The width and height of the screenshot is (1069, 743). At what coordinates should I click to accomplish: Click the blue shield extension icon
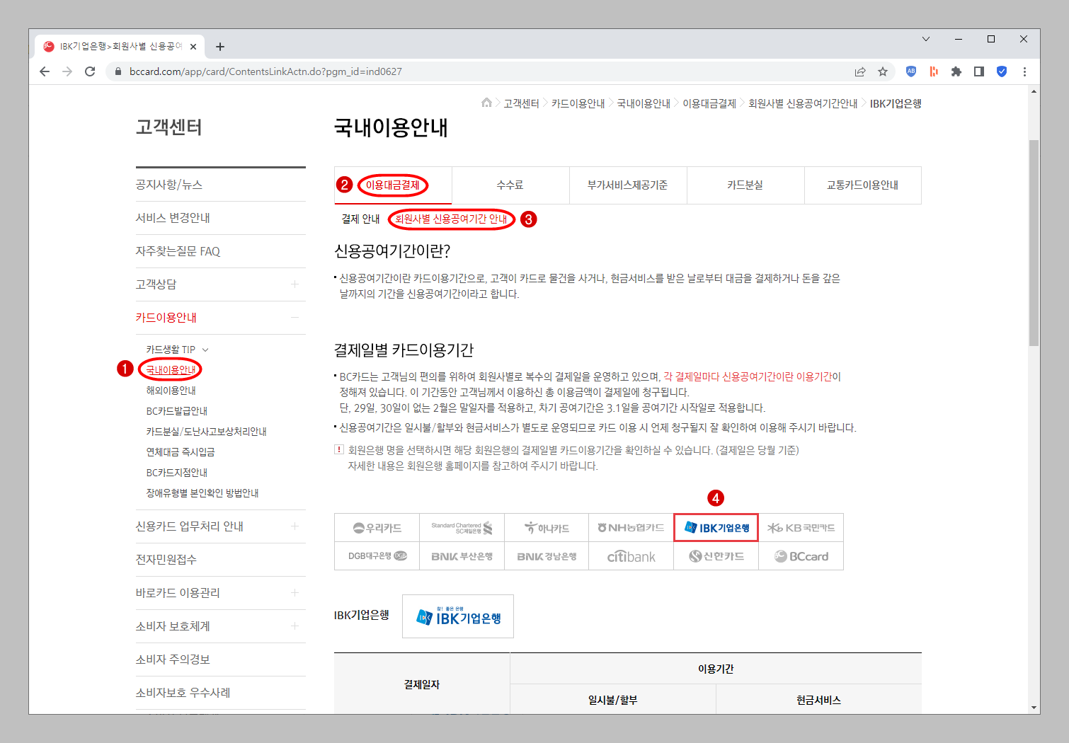1002,71
